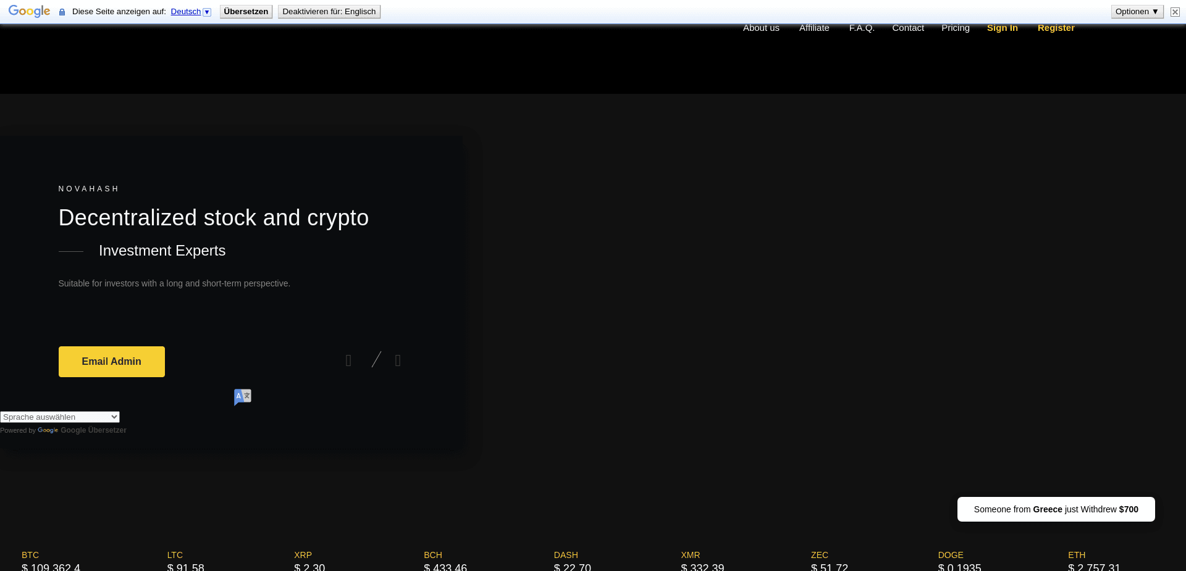Click the Google logo in the translate bar
Viewport: 1186px width, 571px height.
(28, 10)
